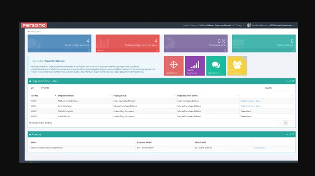This screenshot has height=176, width=315.
Task: Open the purple Gelişim Kayıtlarınız chart tile
Action: pyautogui.click(x=195, y=66)
